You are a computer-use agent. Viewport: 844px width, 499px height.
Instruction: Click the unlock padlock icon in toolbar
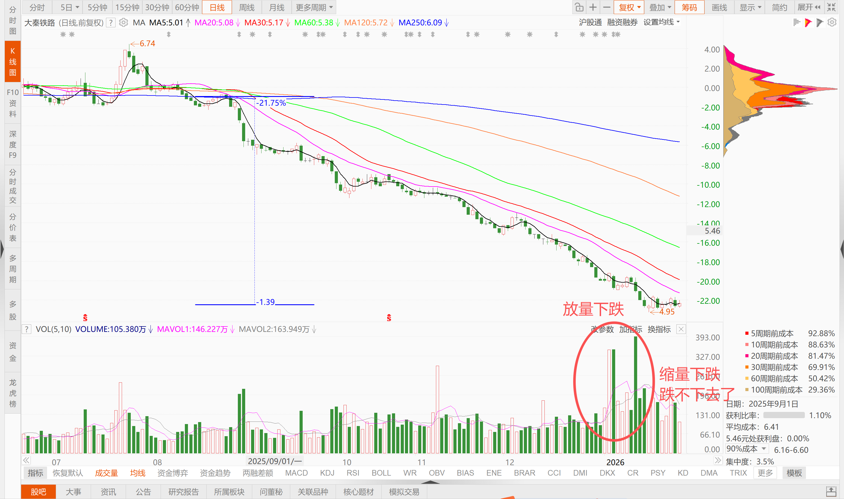(x=579, y=7)
